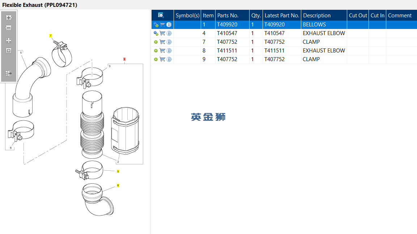Viewport: 417px width, 234px height.
Task: Add item 7 CLAMP to cart
Action: tap(162, 42)
